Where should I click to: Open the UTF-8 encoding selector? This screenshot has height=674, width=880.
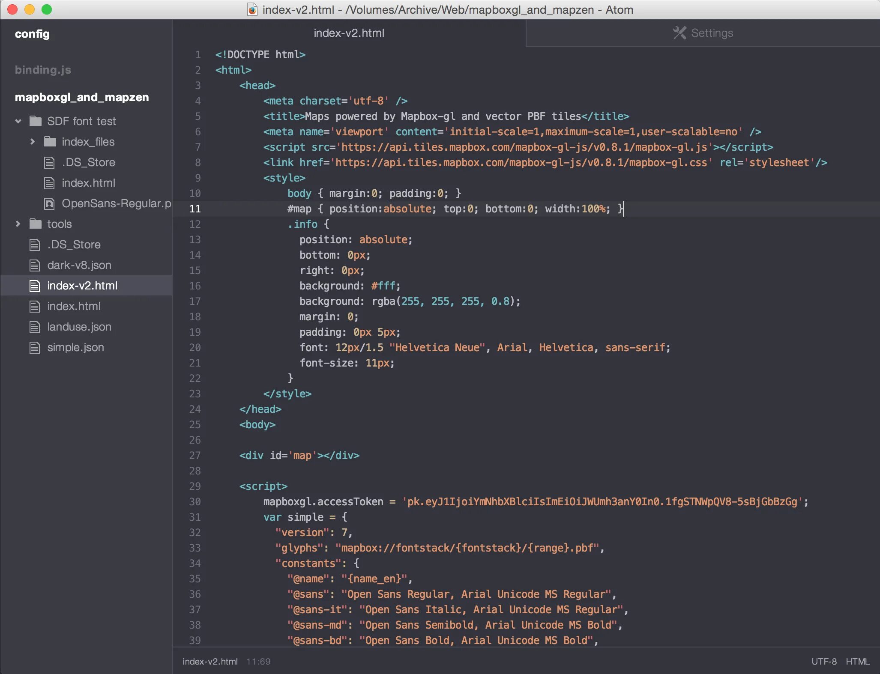pyautogui.click(x=823, y=661)
